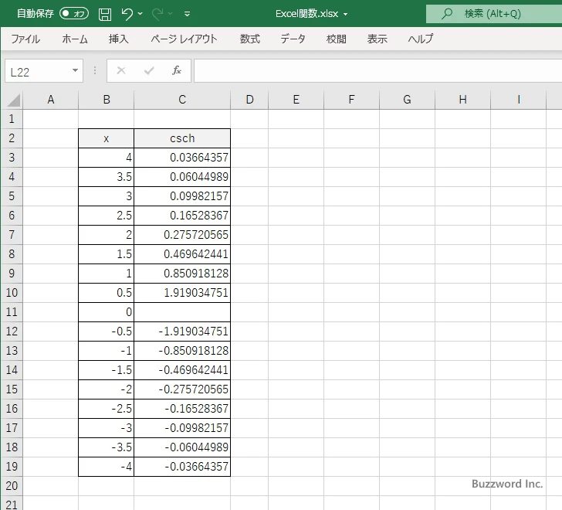Screen dimensions: 562x510
Task: Select the cell containing 1.919034751
Action: (x=182, y=293)
